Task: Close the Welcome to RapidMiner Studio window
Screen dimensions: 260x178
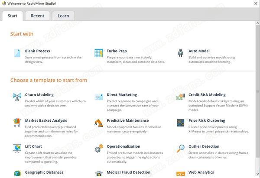Action: (256, 3)
